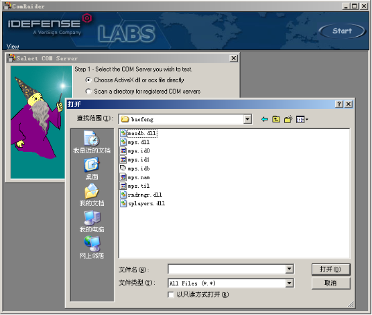
Task: Click the mps.id1 file icon
Action: pyautogui.click(x=123, y=160)
